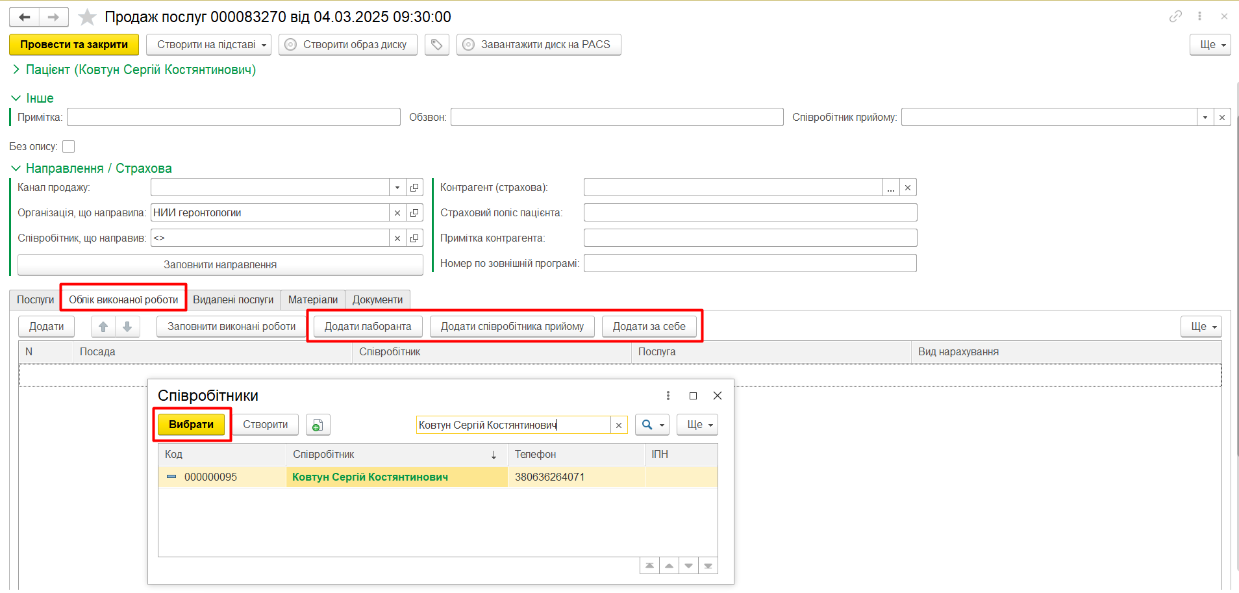Collapse the 'Направлення / Страхова' section
Viewport: 1239px width, 593px height.
(x=16, y=168)
